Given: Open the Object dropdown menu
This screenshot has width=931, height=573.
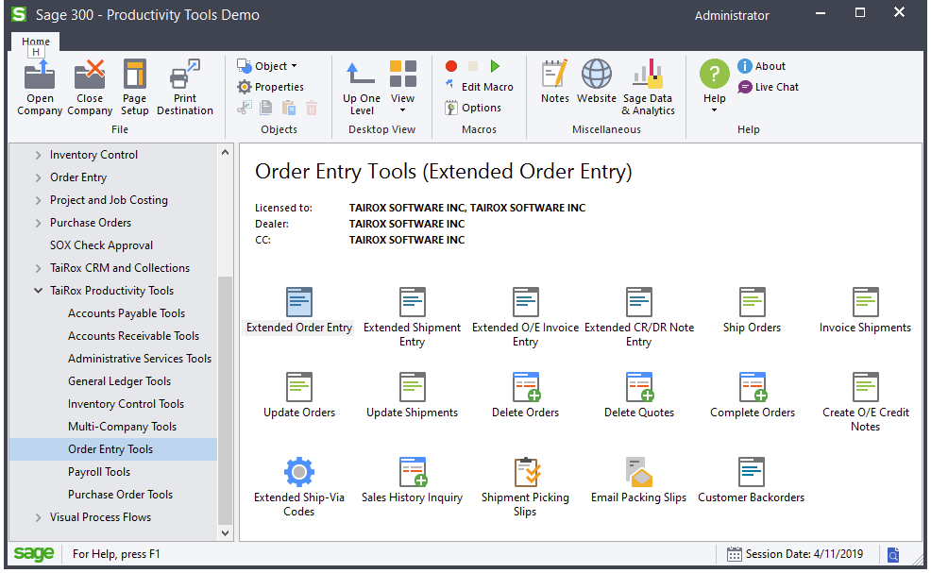Looking at the screenshot, I should point(267,66).
